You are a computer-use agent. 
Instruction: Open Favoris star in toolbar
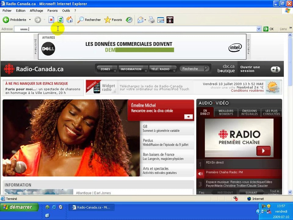[x=107, y=20]
